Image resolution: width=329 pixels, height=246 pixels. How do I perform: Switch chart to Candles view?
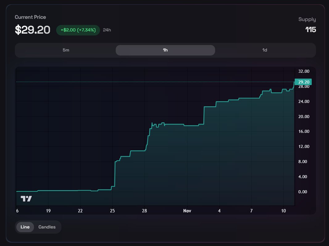point(47,227)
